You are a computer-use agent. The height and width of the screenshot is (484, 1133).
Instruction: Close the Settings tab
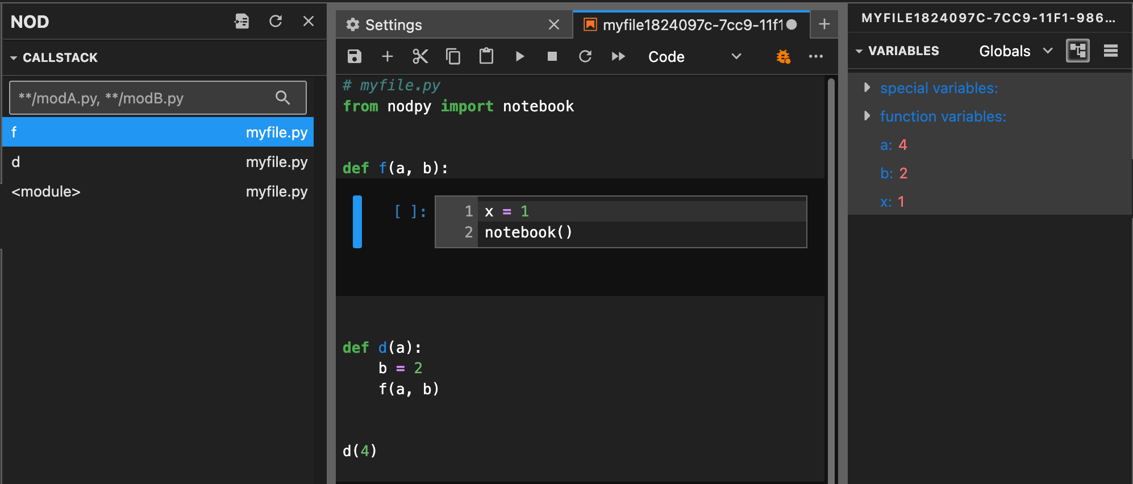coord(554,24)
